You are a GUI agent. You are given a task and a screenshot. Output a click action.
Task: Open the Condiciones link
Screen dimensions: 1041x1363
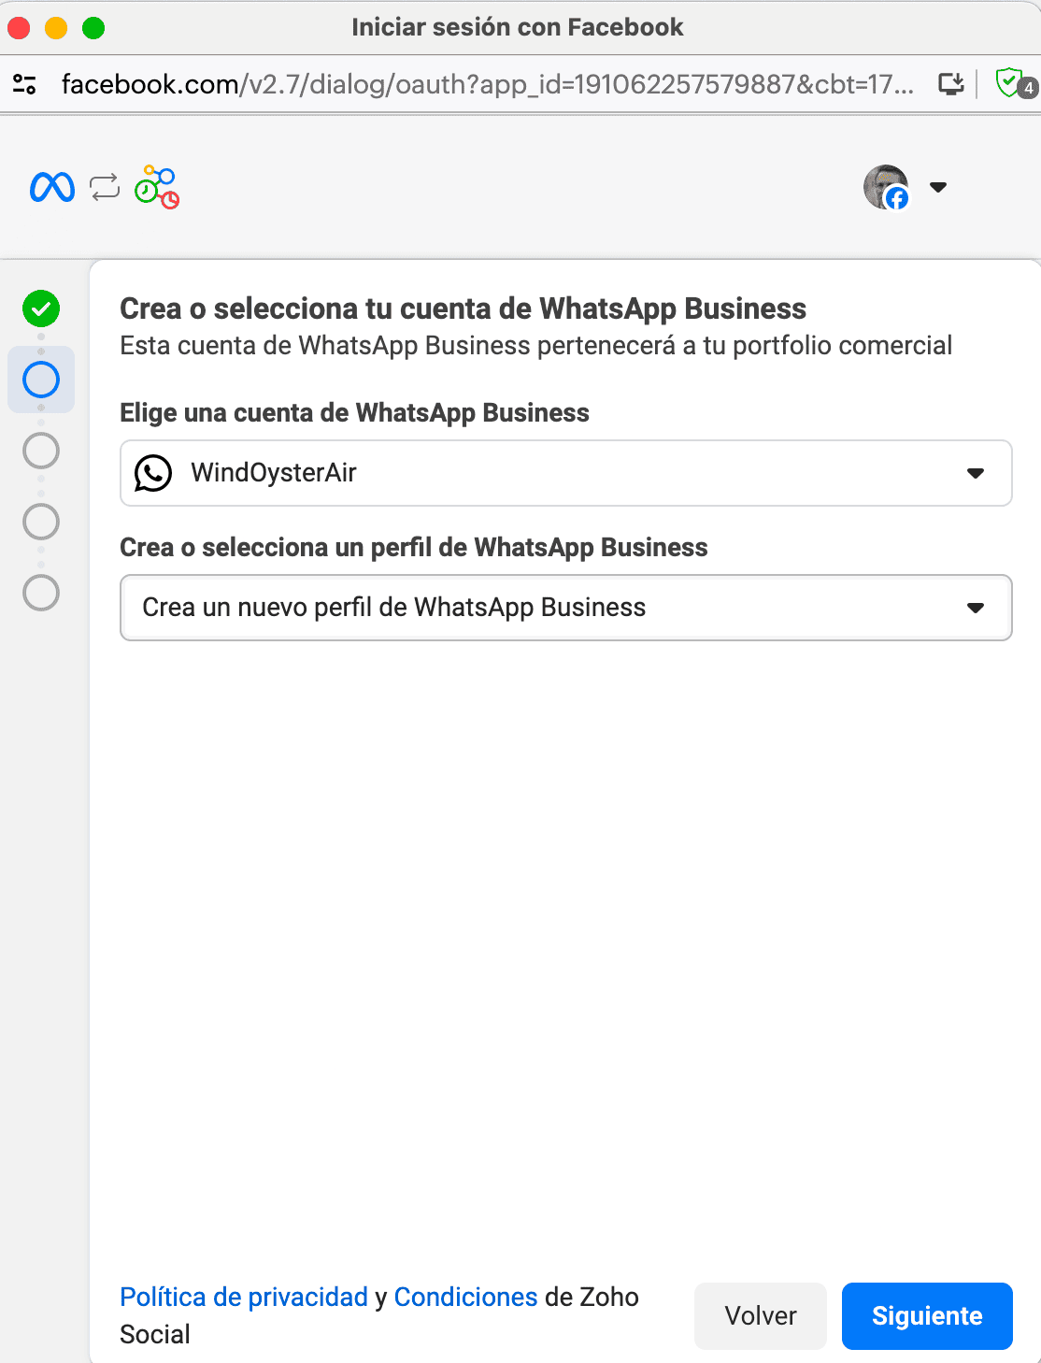(x=465, y=1297)
